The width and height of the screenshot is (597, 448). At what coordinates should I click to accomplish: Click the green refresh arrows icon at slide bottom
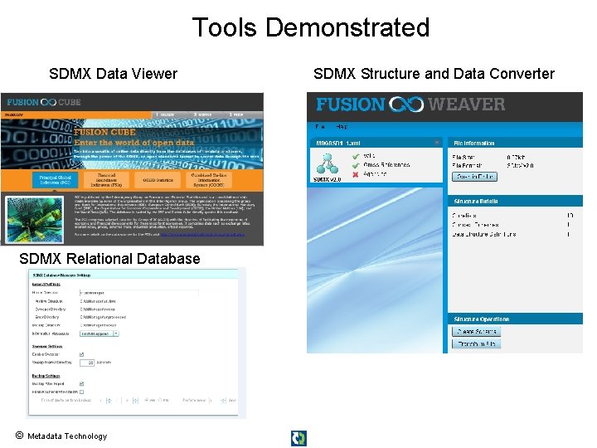click(x=298, y=438)
